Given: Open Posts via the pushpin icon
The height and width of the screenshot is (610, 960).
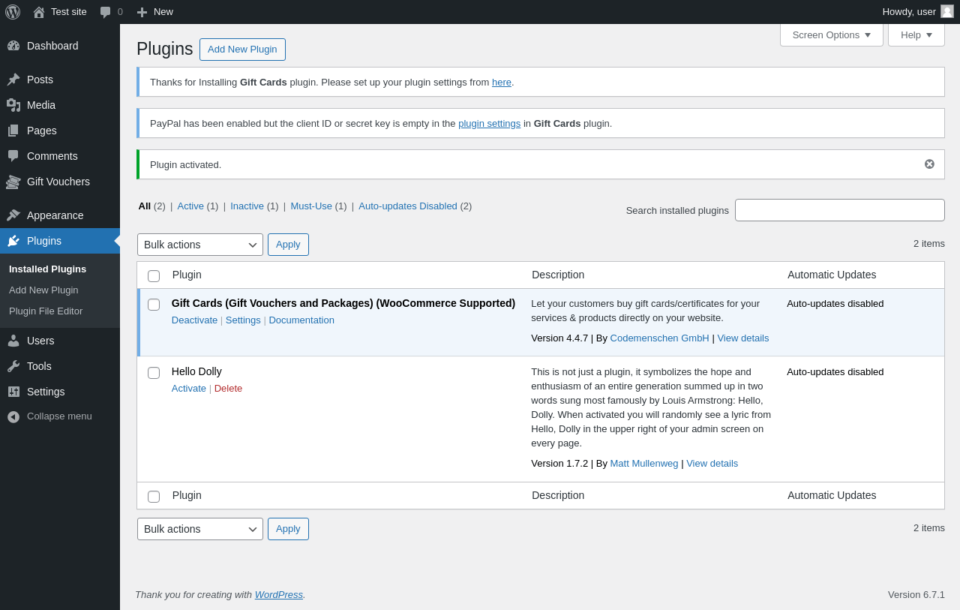Looking at the screenshot, I should click(13, 80).
